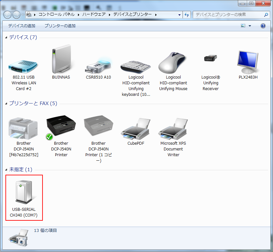273x252 pixels.
Task: Select the CubePDF printer icon
Action: coord(136,129)
